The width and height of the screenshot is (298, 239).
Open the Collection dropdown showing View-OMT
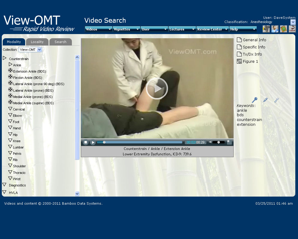30,50
